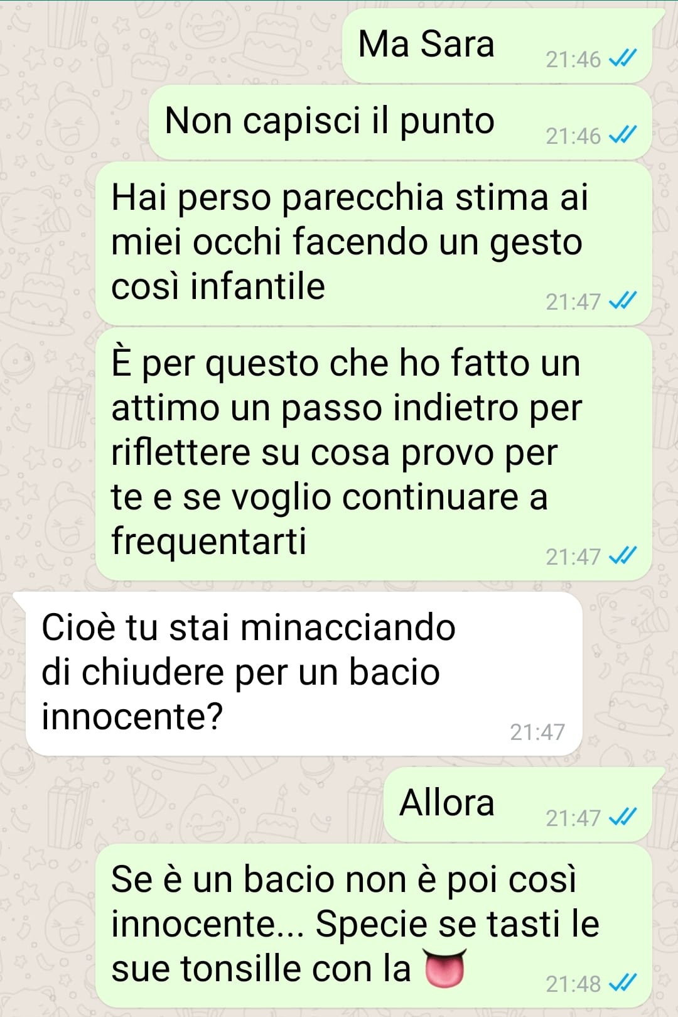Click the read checkmarks on 'Ma Sara'
The width and height of the screenshot is (678, 1017).
(623, 59)
